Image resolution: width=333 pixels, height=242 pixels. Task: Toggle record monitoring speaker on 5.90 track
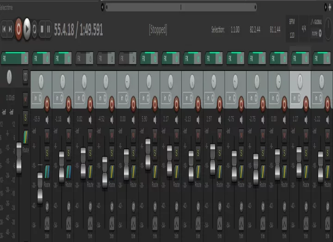coord(155,120)
